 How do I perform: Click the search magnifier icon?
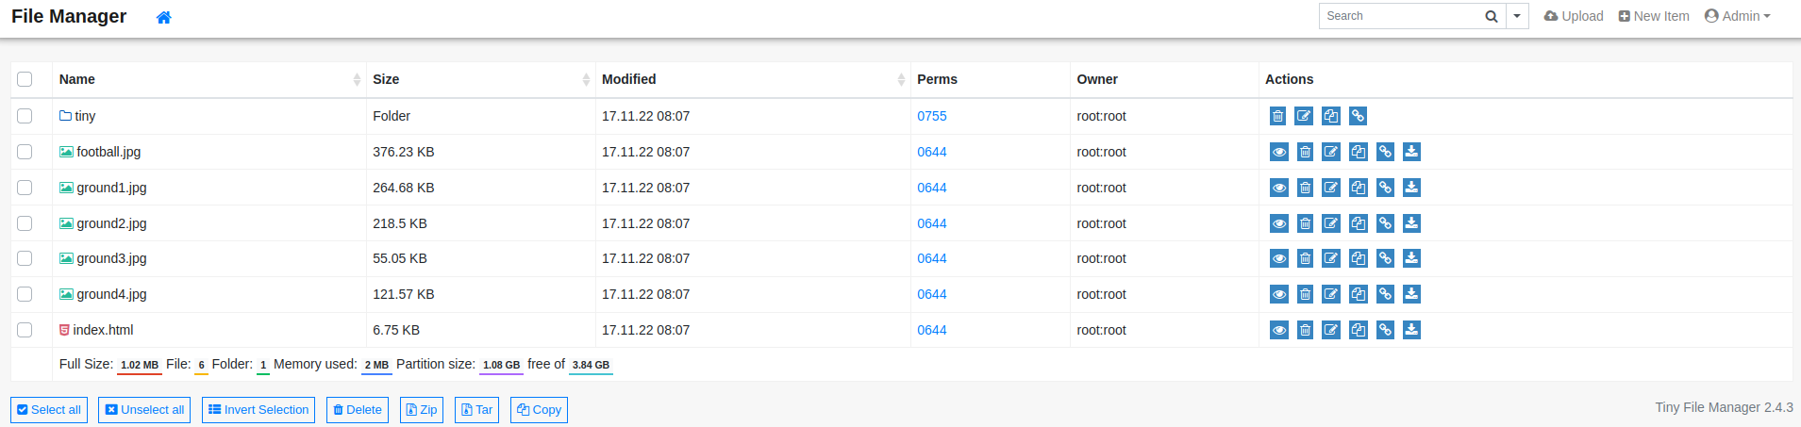coord(1491,16)
